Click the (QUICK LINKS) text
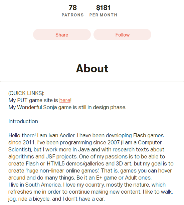The height and width of the screenshot is (205, 184). (x=26, y=93)
